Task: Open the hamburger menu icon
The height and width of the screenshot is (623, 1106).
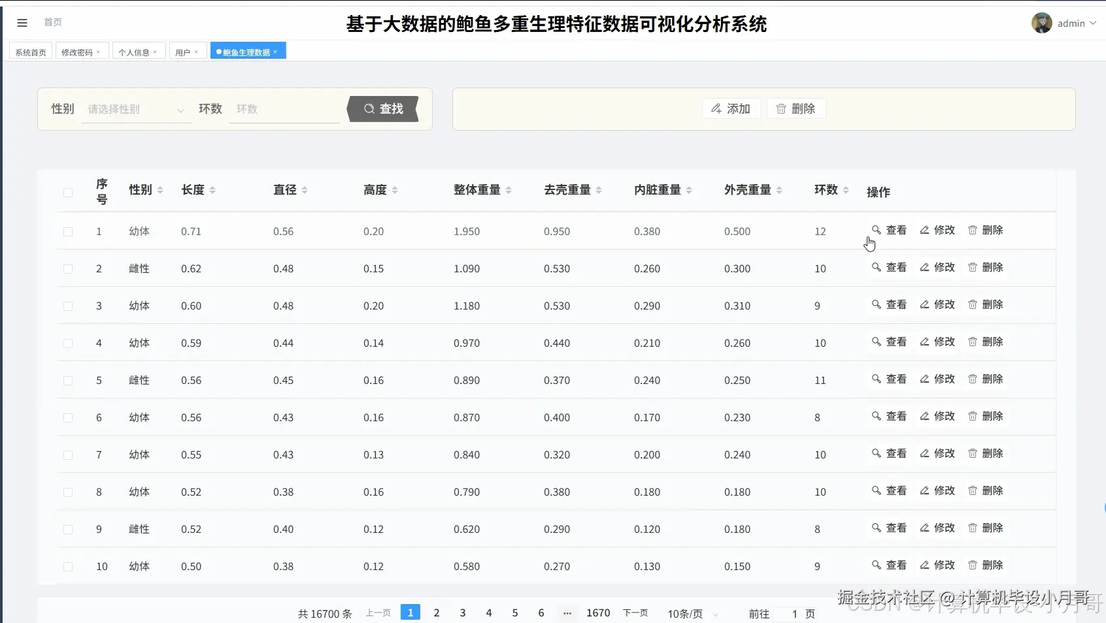Action: 22,23
